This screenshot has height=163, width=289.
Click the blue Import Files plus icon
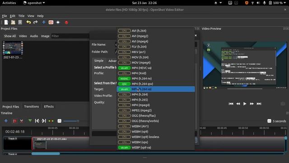(44, 22)
